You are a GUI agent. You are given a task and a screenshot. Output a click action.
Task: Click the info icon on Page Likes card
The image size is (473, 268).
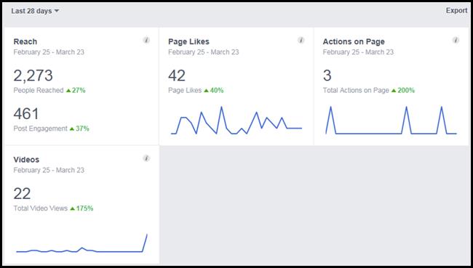(x=301, y=40)
